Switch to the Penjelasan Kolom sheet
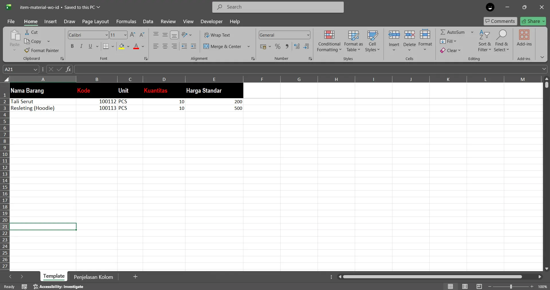This screenshot has width=550, height=290. [x=93, y=277]
